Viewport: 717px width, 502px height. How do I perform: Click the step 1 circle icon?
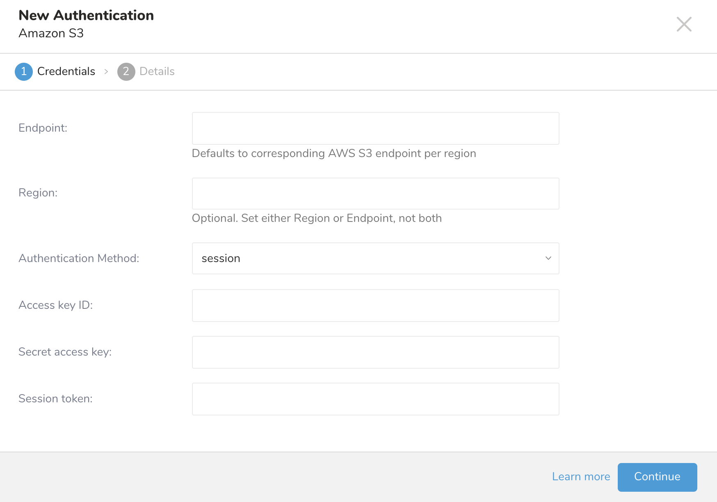pos(24,71)
